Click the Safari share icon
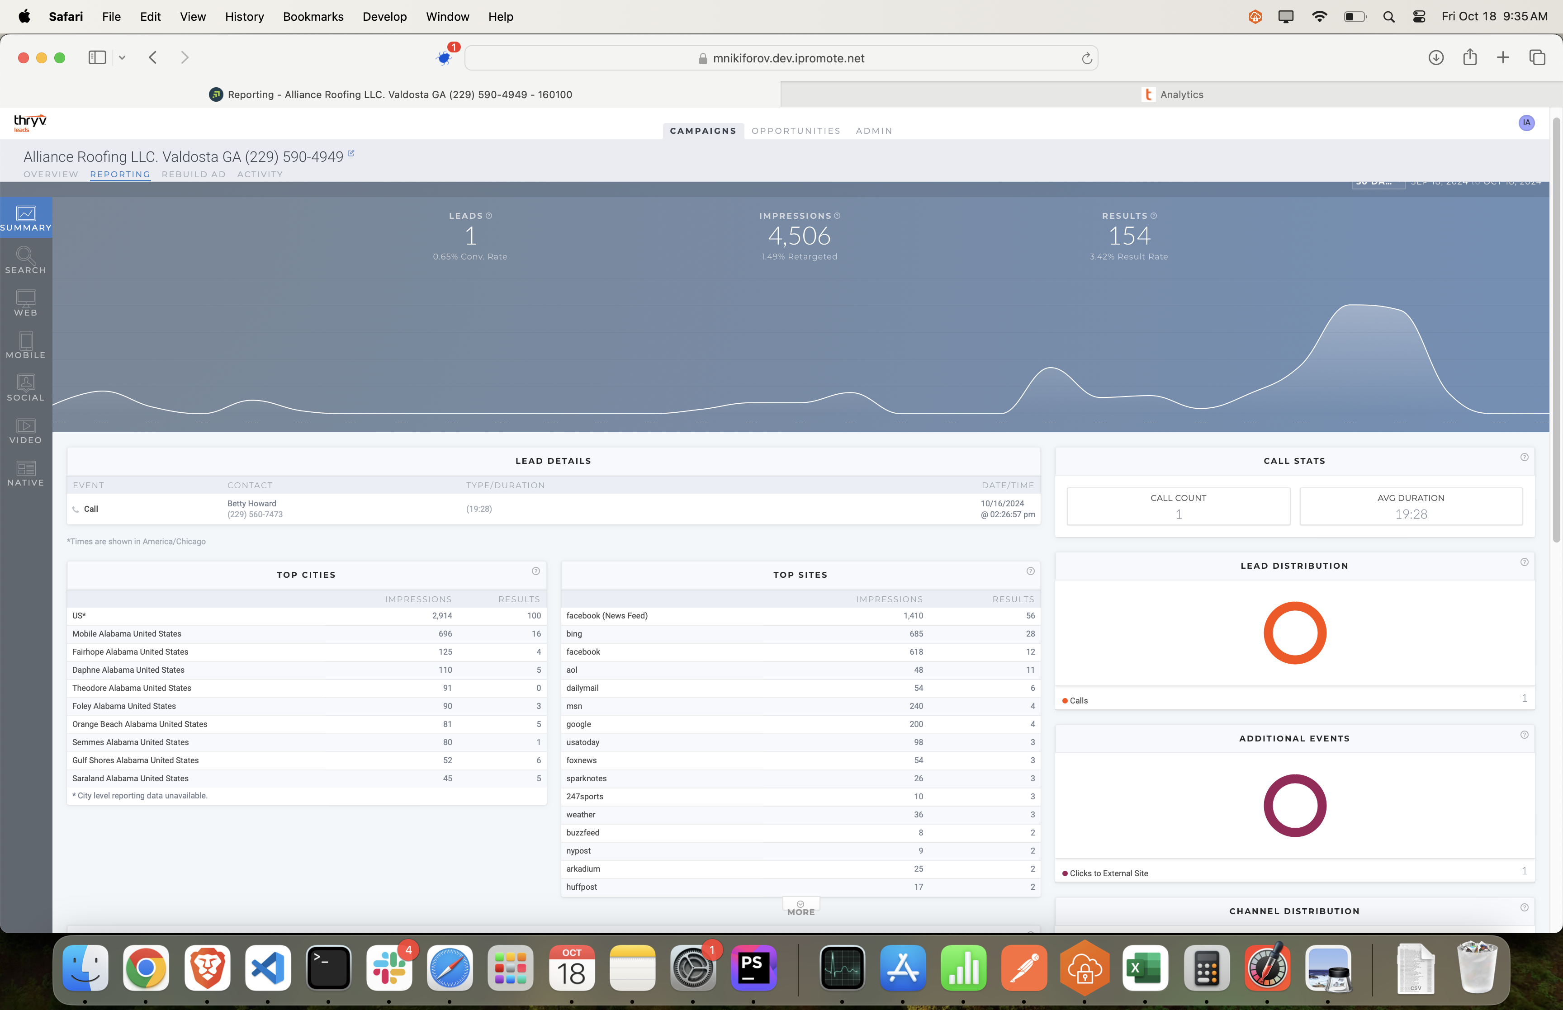 pyautogui.click(x=1470, y=57)
